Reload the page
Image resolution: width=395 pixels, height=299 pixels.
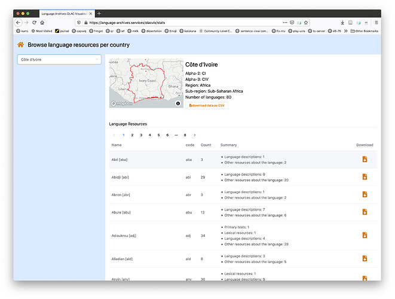pos(34,23)
